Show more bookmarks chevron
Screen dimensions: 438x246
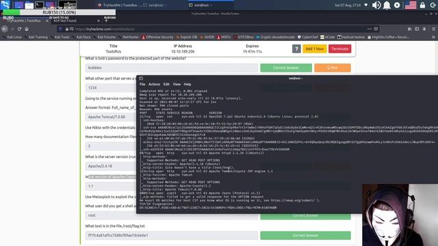(x=433, y=37)
